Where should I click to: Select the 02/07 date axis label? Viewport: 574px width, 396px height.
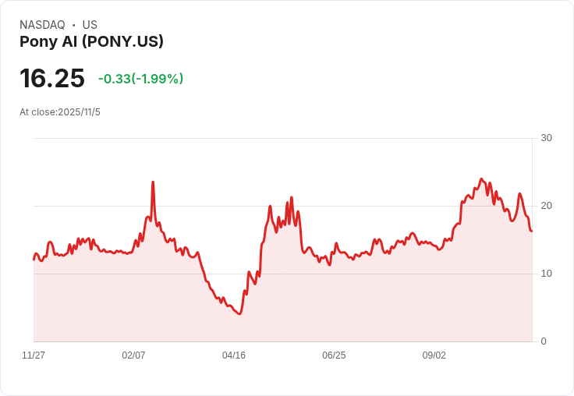133,355
